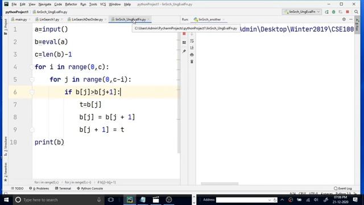
Task: Open the Event Log
Action: (343, 188)
